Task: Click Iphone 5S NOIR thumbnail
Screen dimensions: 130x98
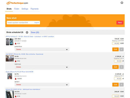Action: coord(10,94)
